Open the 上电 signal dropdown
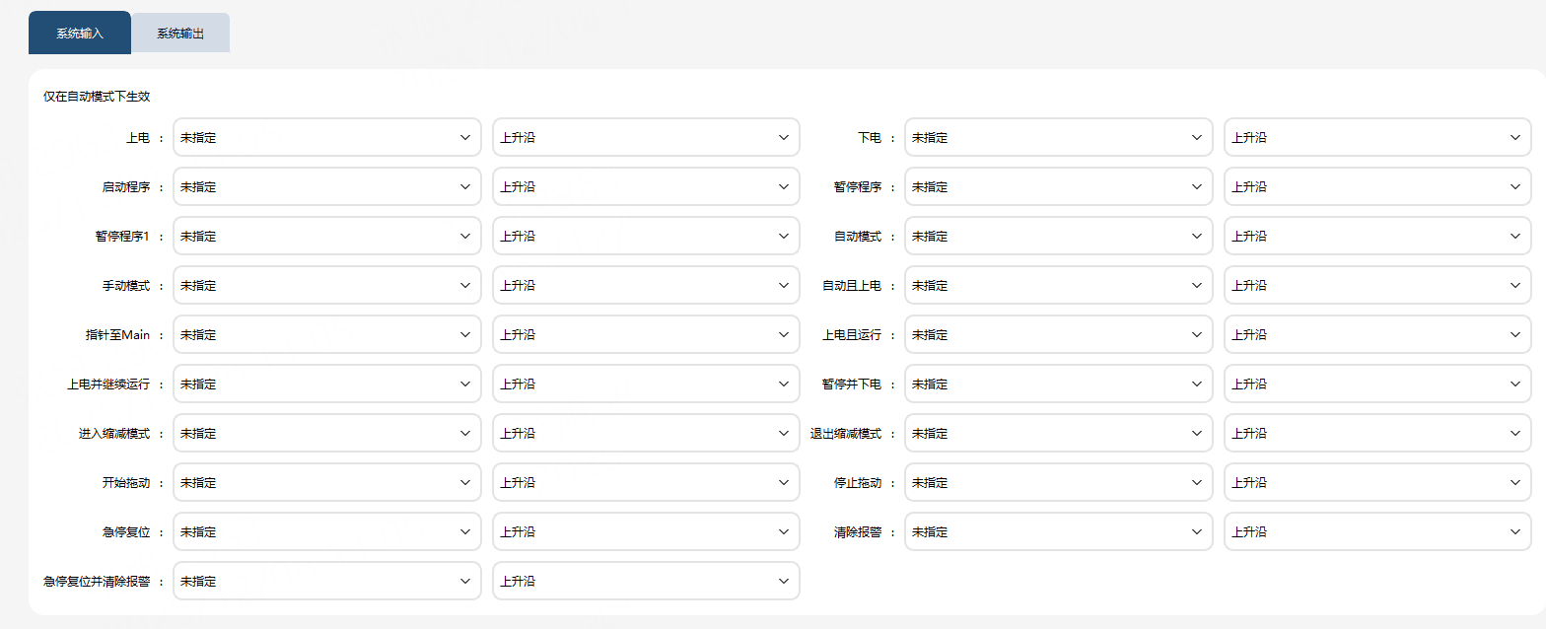1546x629 pixels. (x=327, y=138)
